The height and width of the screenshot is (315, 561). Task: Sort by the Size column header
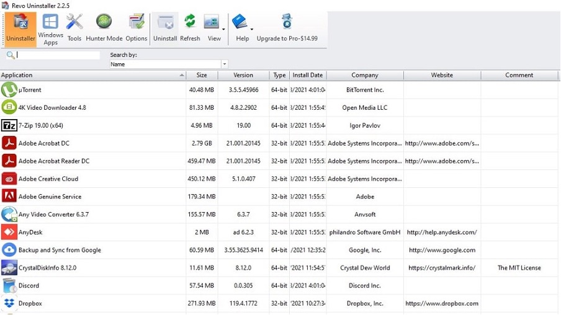click(x=202, y=75)
